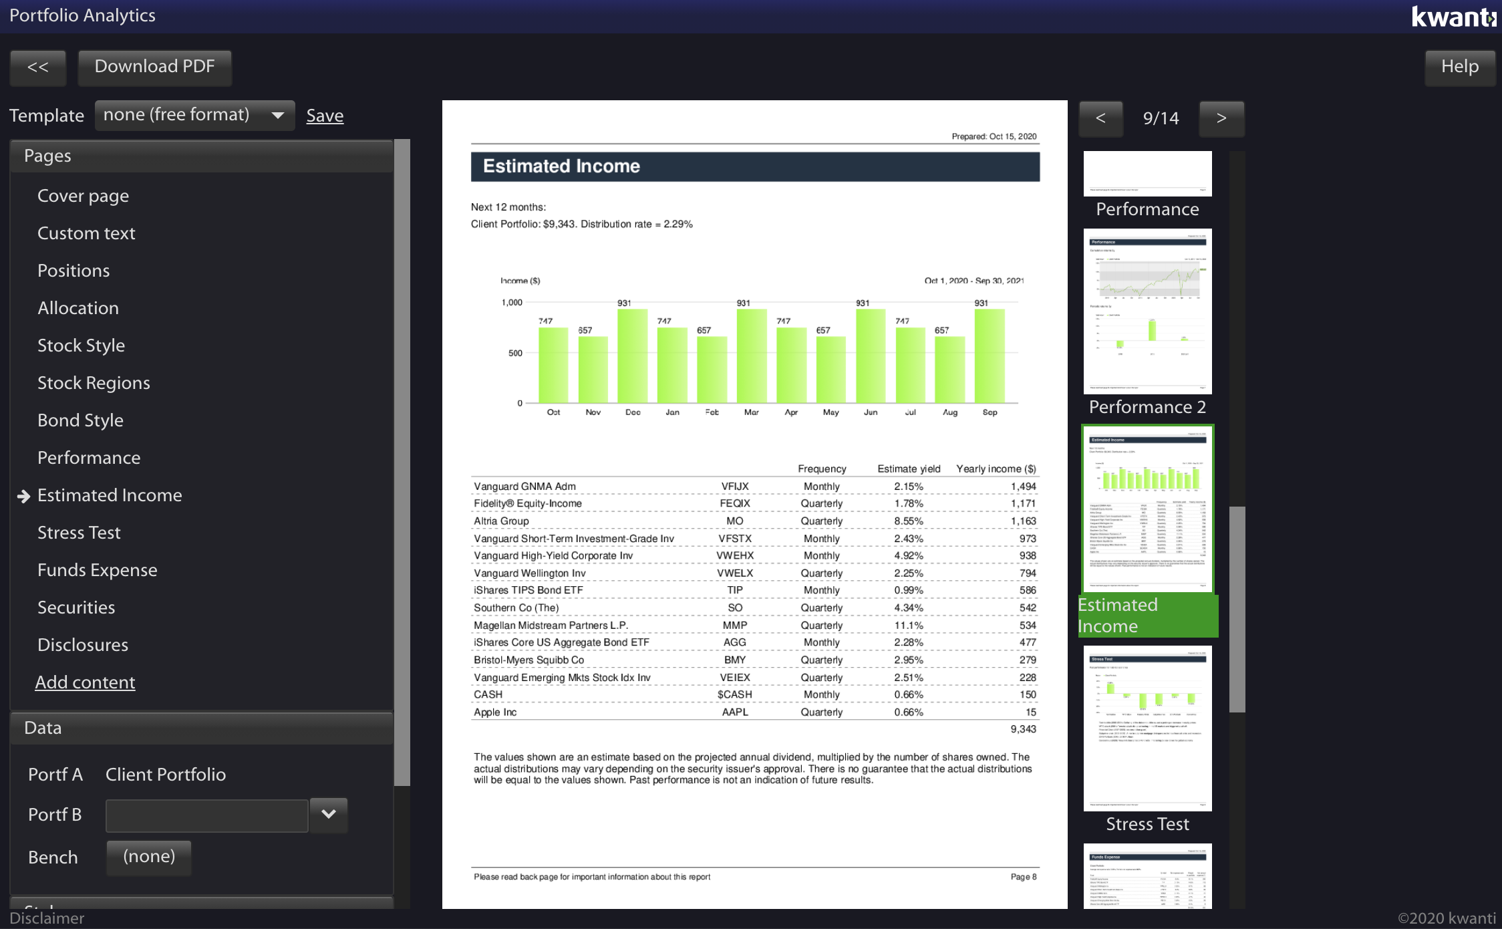Viewport: 1502px width, 929px height.
Task: Select Stress Test page in list
Action: point(79,533)
